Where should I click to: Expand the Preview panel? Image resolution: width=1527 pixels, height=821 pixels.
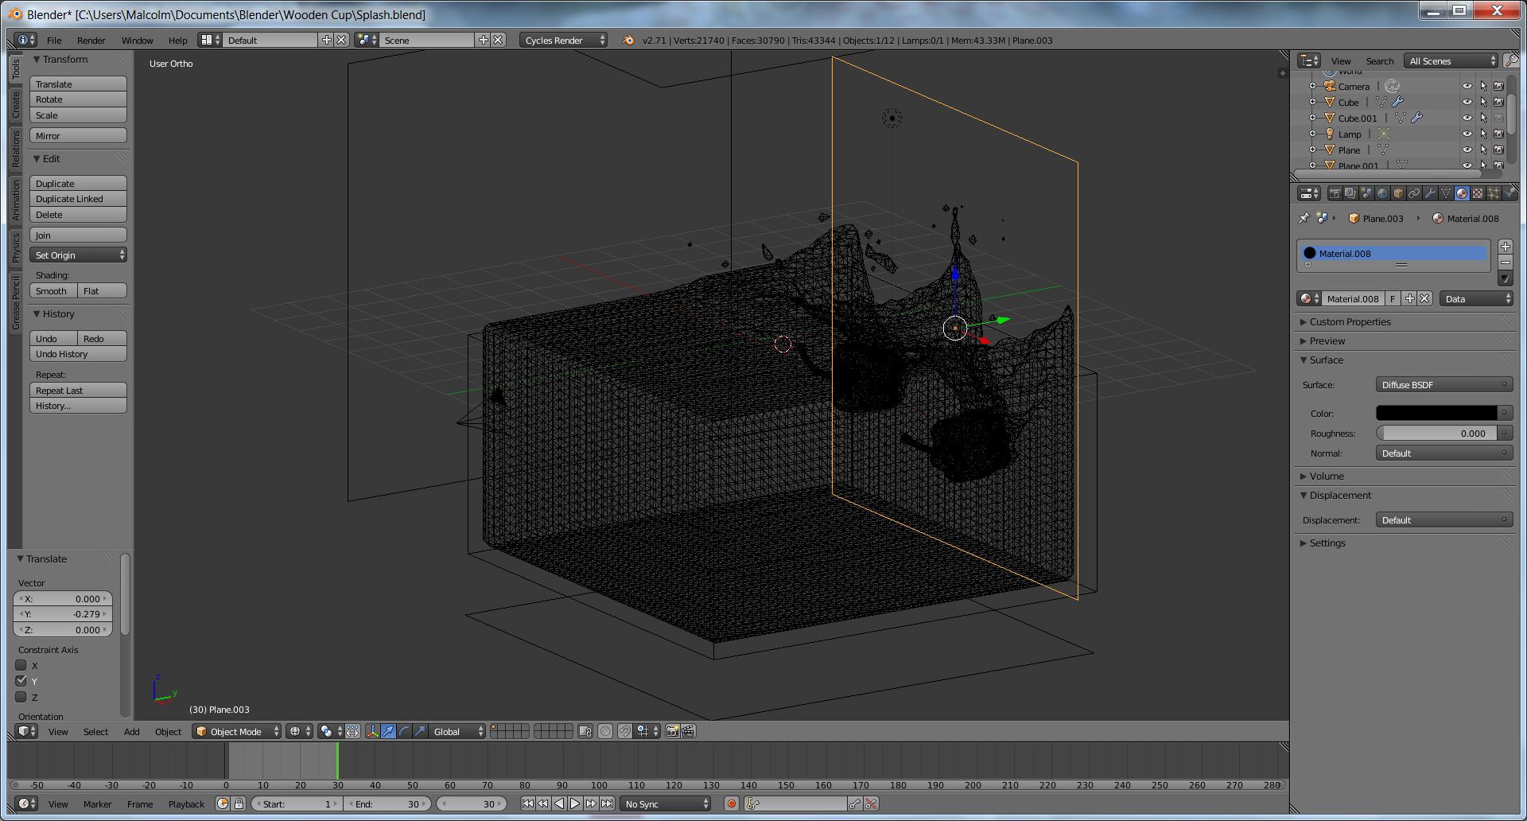pos(1327,340)
